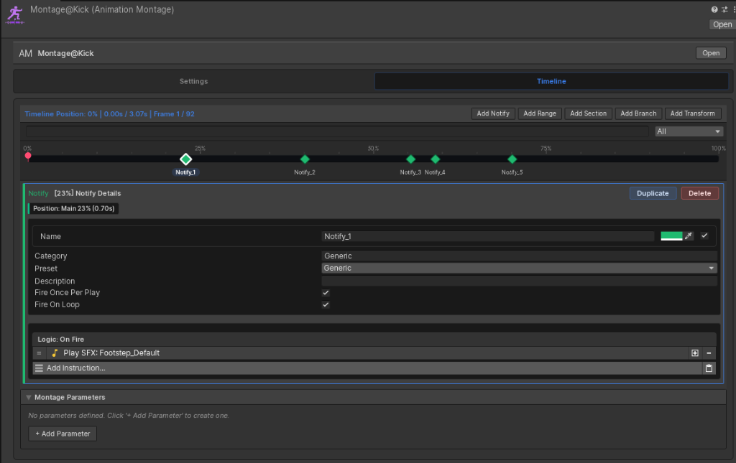The height and width of the screenshot is (463, 736).
Task: Click the music note SFX instruction icon
Action: (x=55, y=353)
